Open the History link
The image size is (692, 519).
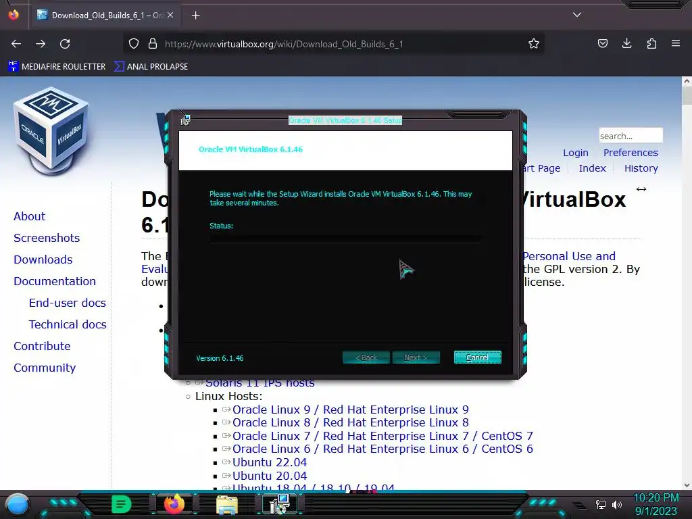point(641,168)
